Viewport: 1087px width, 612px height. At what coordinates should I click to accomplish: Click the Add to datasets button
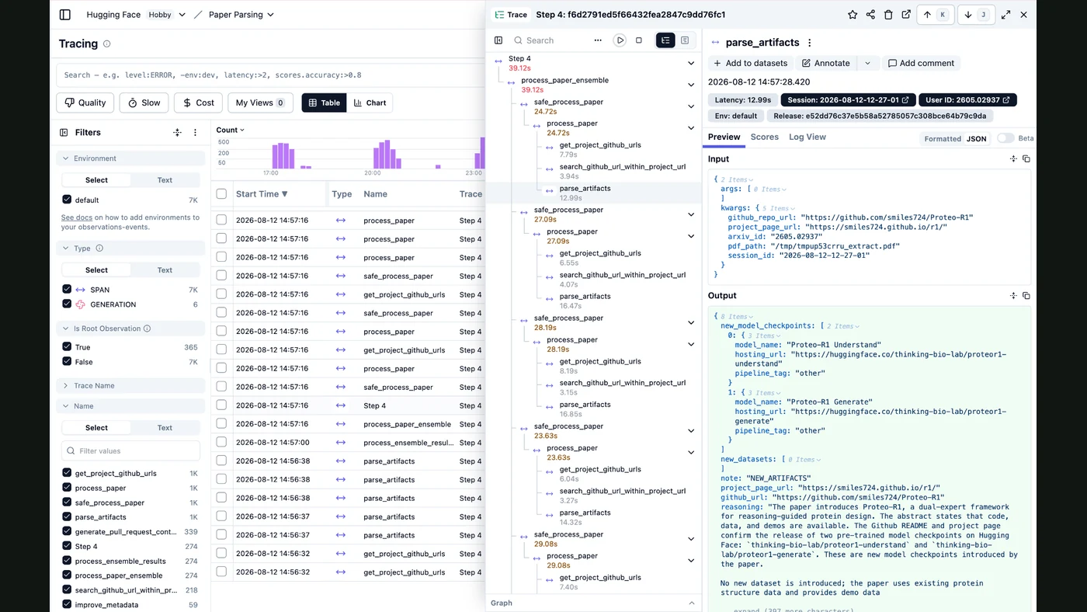tap(750, 63)
